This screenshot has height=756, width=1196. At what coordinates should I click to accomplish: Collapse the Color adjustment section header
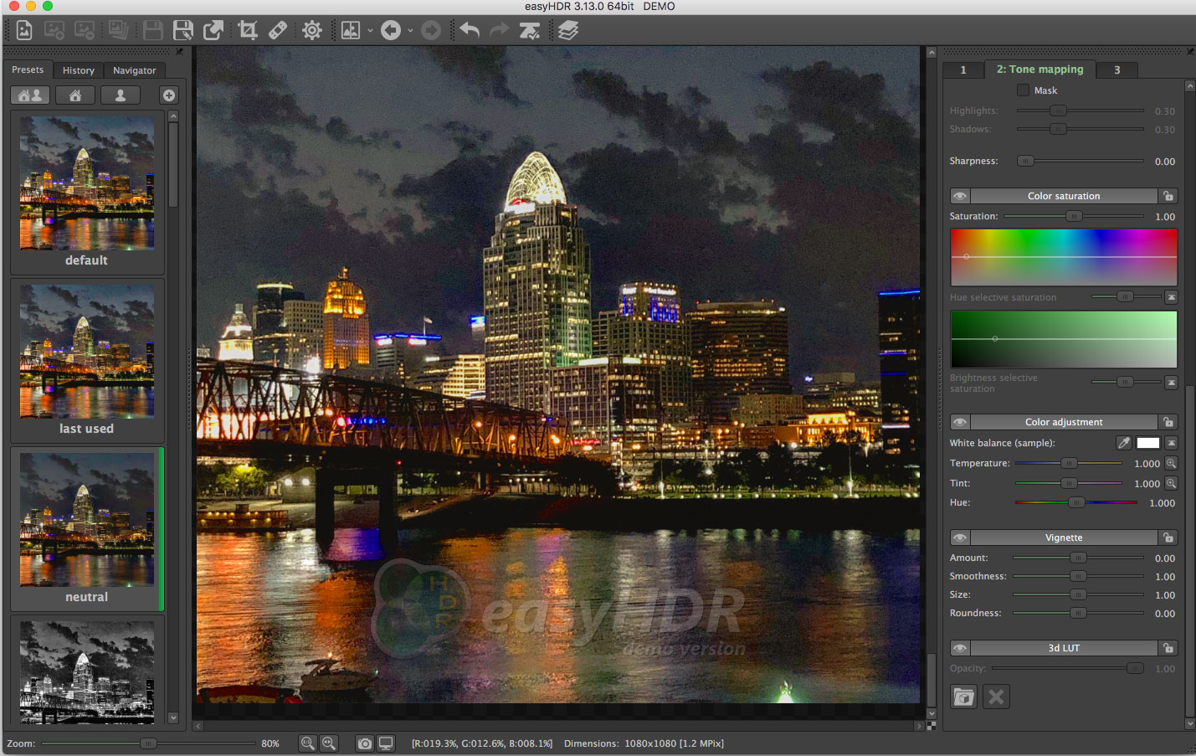1064,422
